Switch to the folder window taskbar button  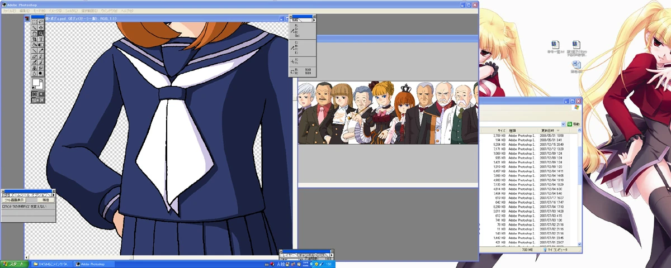click(51, 264)
